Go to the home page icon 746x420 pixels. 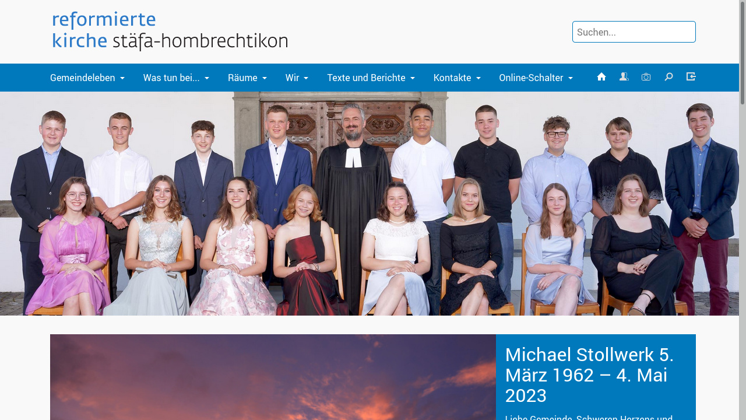(x=601, y=77)
